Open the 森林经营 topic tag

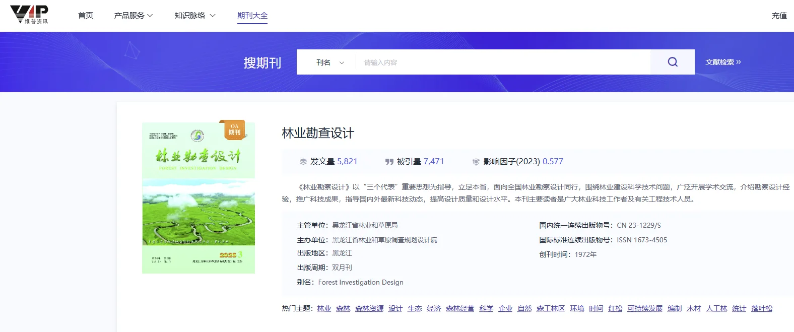(460, 309)
